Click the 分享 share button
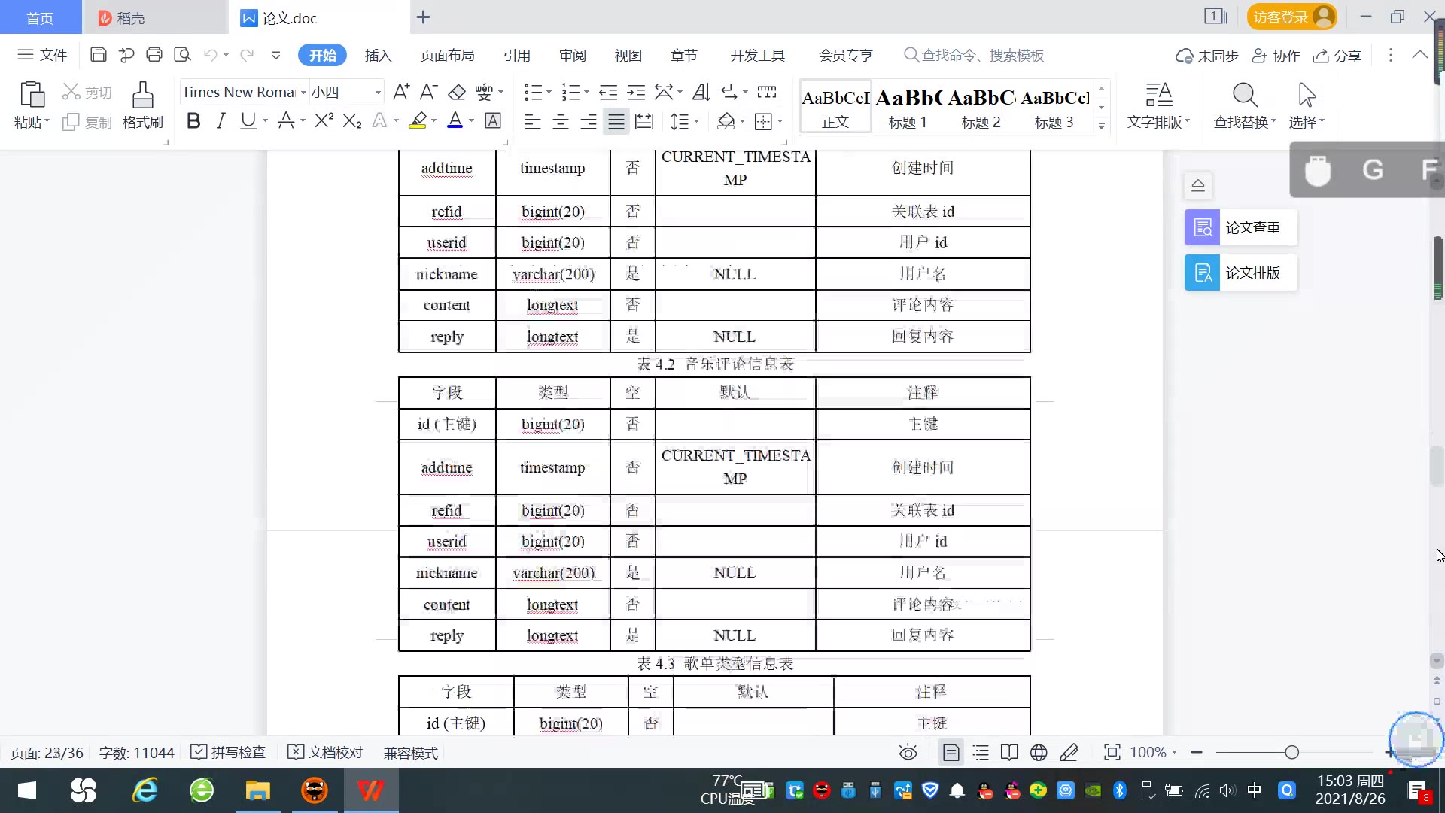This screenshot has width=1445, height=813. 1337,56
